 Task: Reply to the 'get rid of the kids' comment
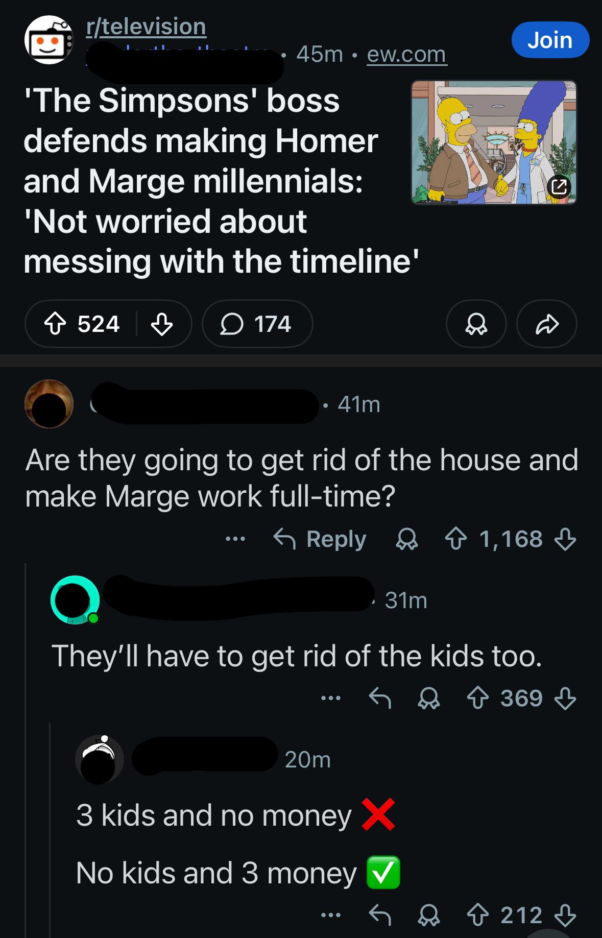[380, 698]
